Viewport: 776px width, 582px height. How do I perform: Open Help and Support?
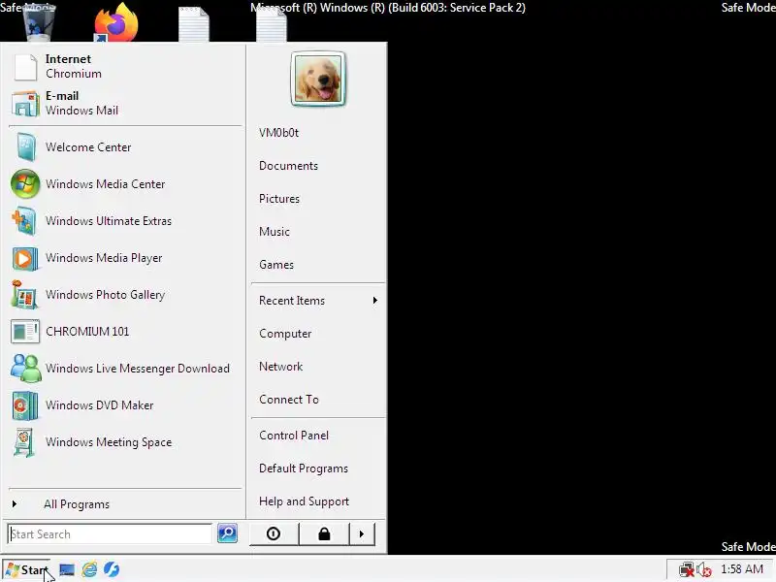point(304,501)
